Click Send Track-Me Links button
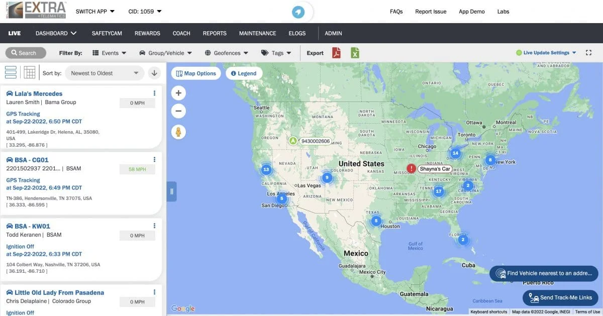The width and height of the screenshot is (603, 316). [x=560, y=298]
